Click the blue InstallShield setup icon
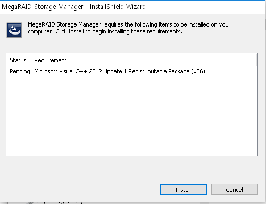Screen dimensions: 266x204 (x=14, y=30)
